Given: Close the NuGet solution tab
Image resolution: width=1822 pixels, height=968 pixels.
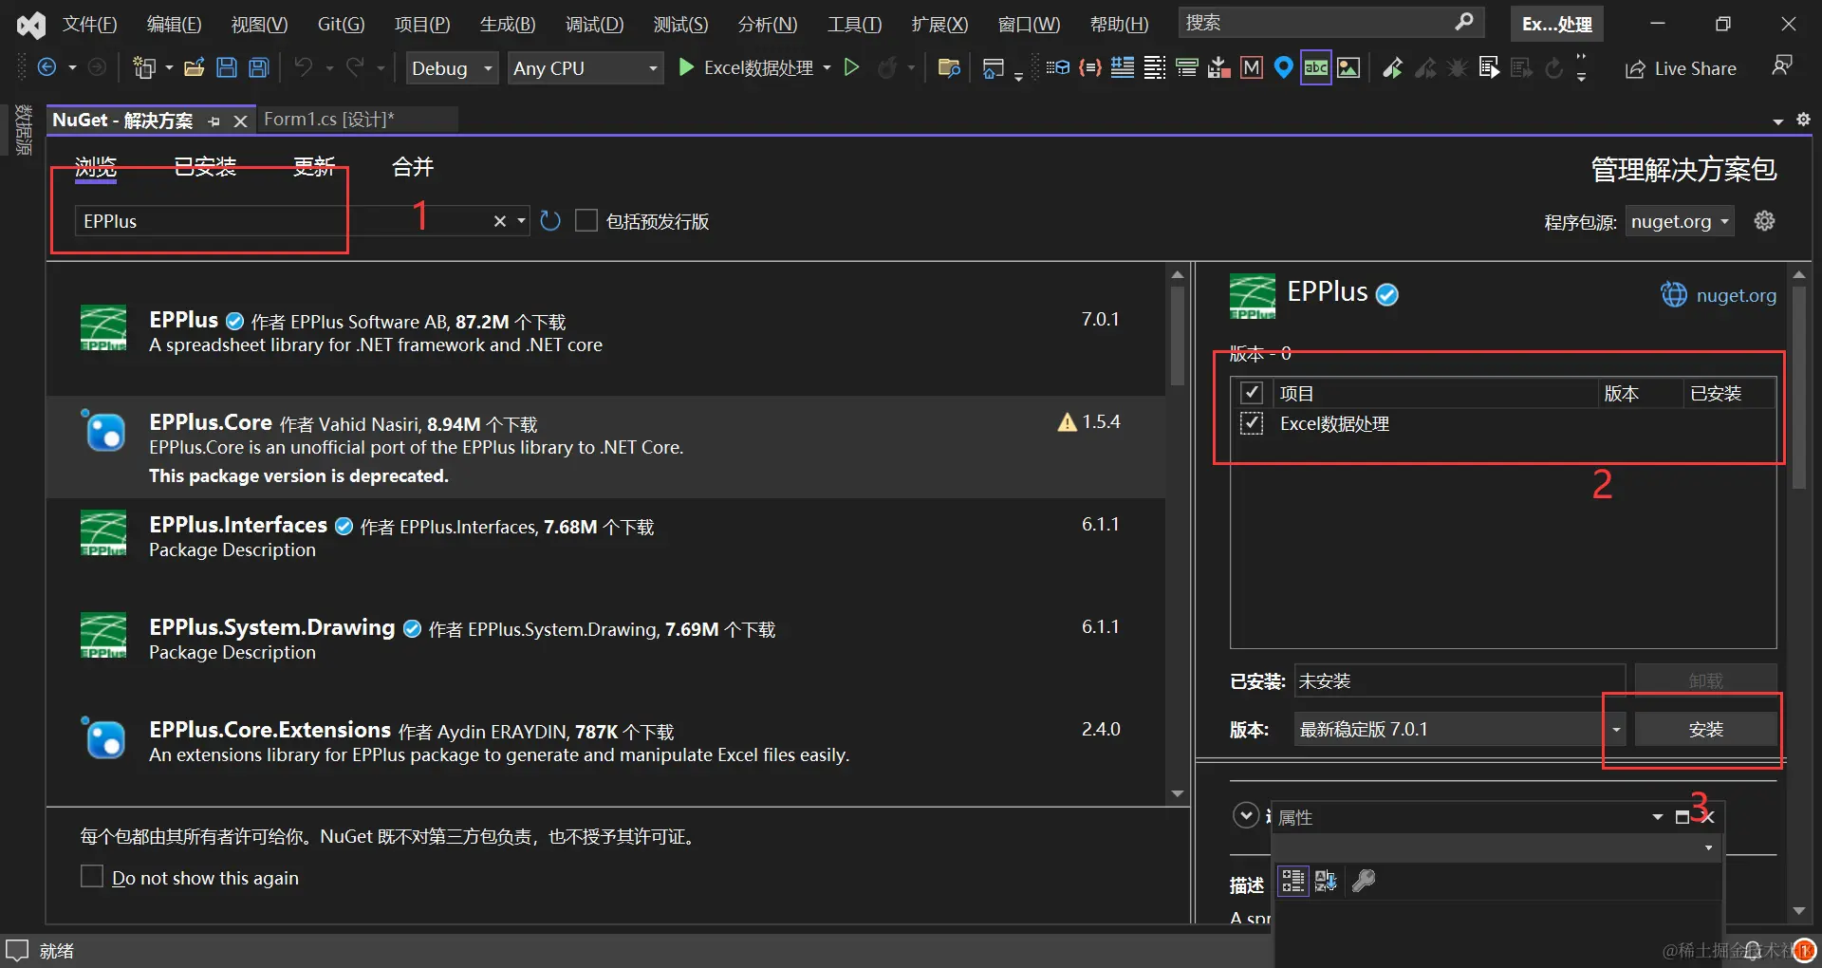Looking at the screenshot, I should [x=240, y=121].
